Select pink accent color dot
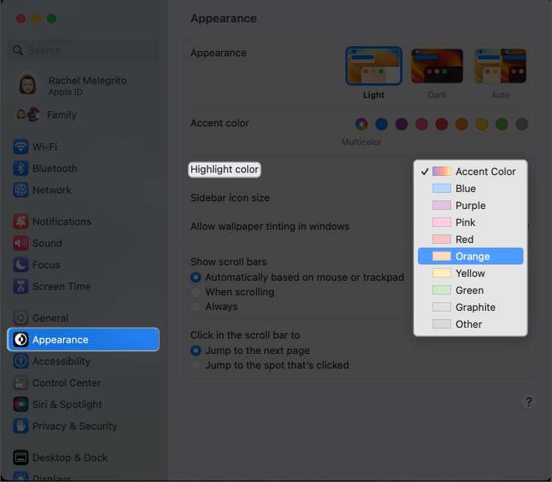Screen dimensions: 552x482 coord(422,124)
